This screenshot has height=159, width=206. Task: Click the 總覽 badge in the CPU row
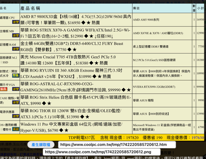(16, 22)
